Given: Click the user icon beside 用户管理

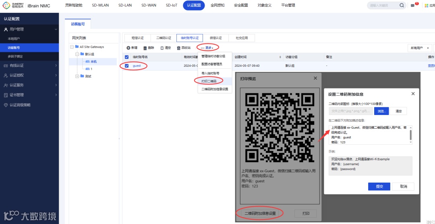Looking at the screenshot, I should pos(6,29).
